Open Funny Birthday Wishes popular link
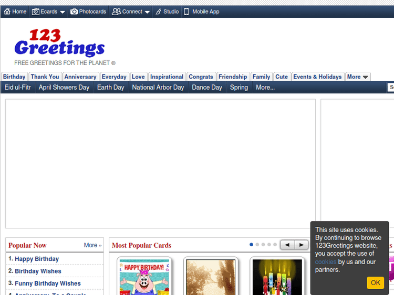The height and width of the screenshot is (295, 394). pos(48,283)
